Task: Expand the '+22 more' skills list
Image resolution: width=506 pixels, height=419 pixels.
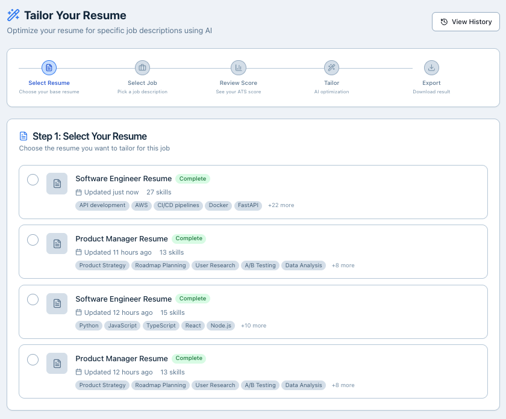Action: [x=281, y=205]
